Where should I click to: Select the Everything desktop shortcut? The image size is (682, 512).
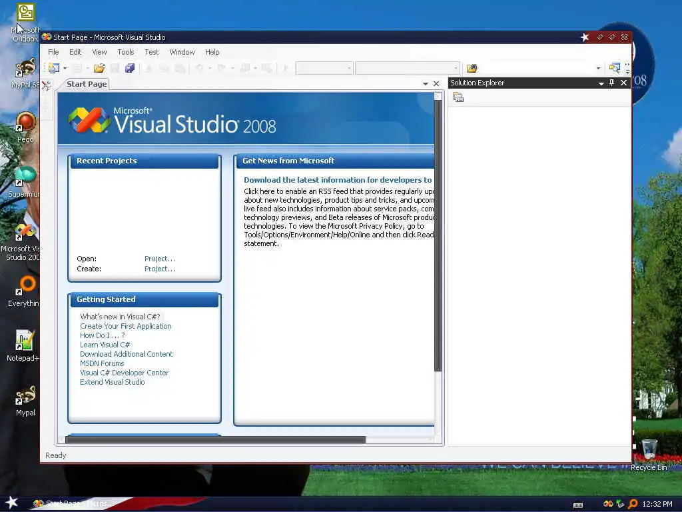pyautogui.click(x=25, y=291)
